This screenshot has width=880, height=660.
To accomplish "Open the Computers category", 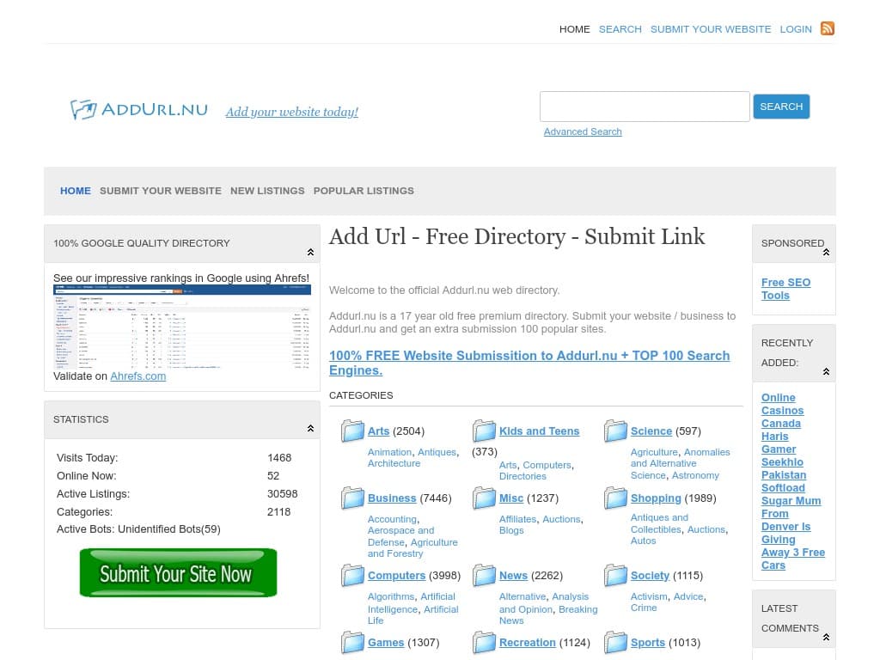I will [x=396, y=575].
